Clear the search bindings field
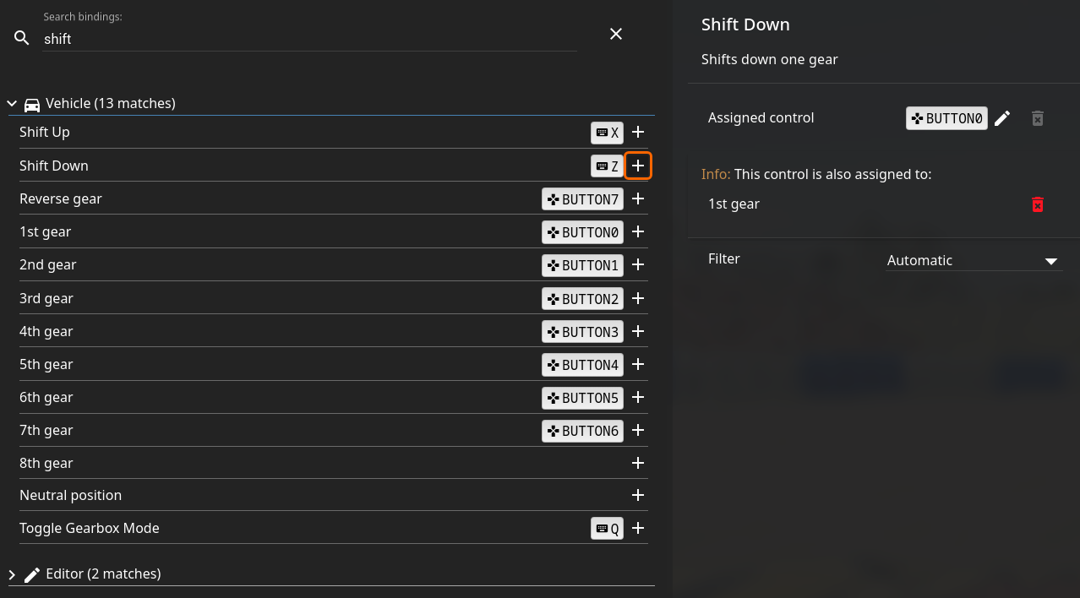1080x598 pixels. (x=616, y=34)
